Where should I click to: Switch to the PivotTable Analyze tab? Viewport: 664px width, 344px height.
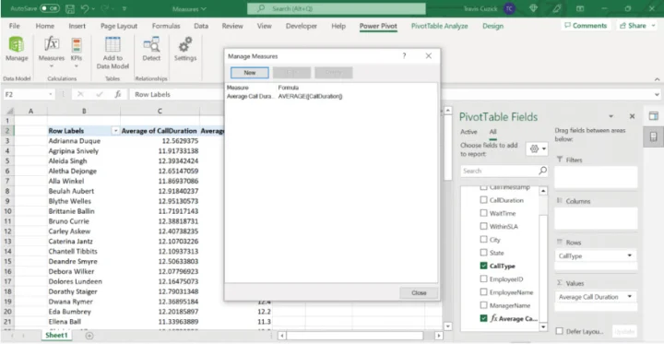[440, 26]
